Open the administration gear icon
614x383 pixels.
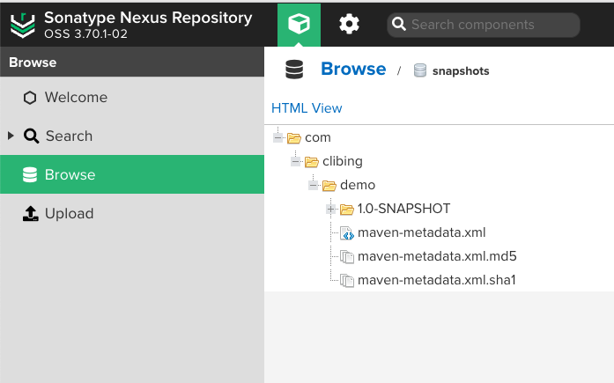click(350, 24)
